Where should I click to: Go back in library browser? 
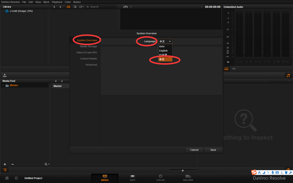[54, 7]
